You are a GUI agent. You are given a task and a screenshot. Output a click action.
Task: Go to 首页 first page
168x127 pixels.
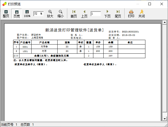point(74,14)
